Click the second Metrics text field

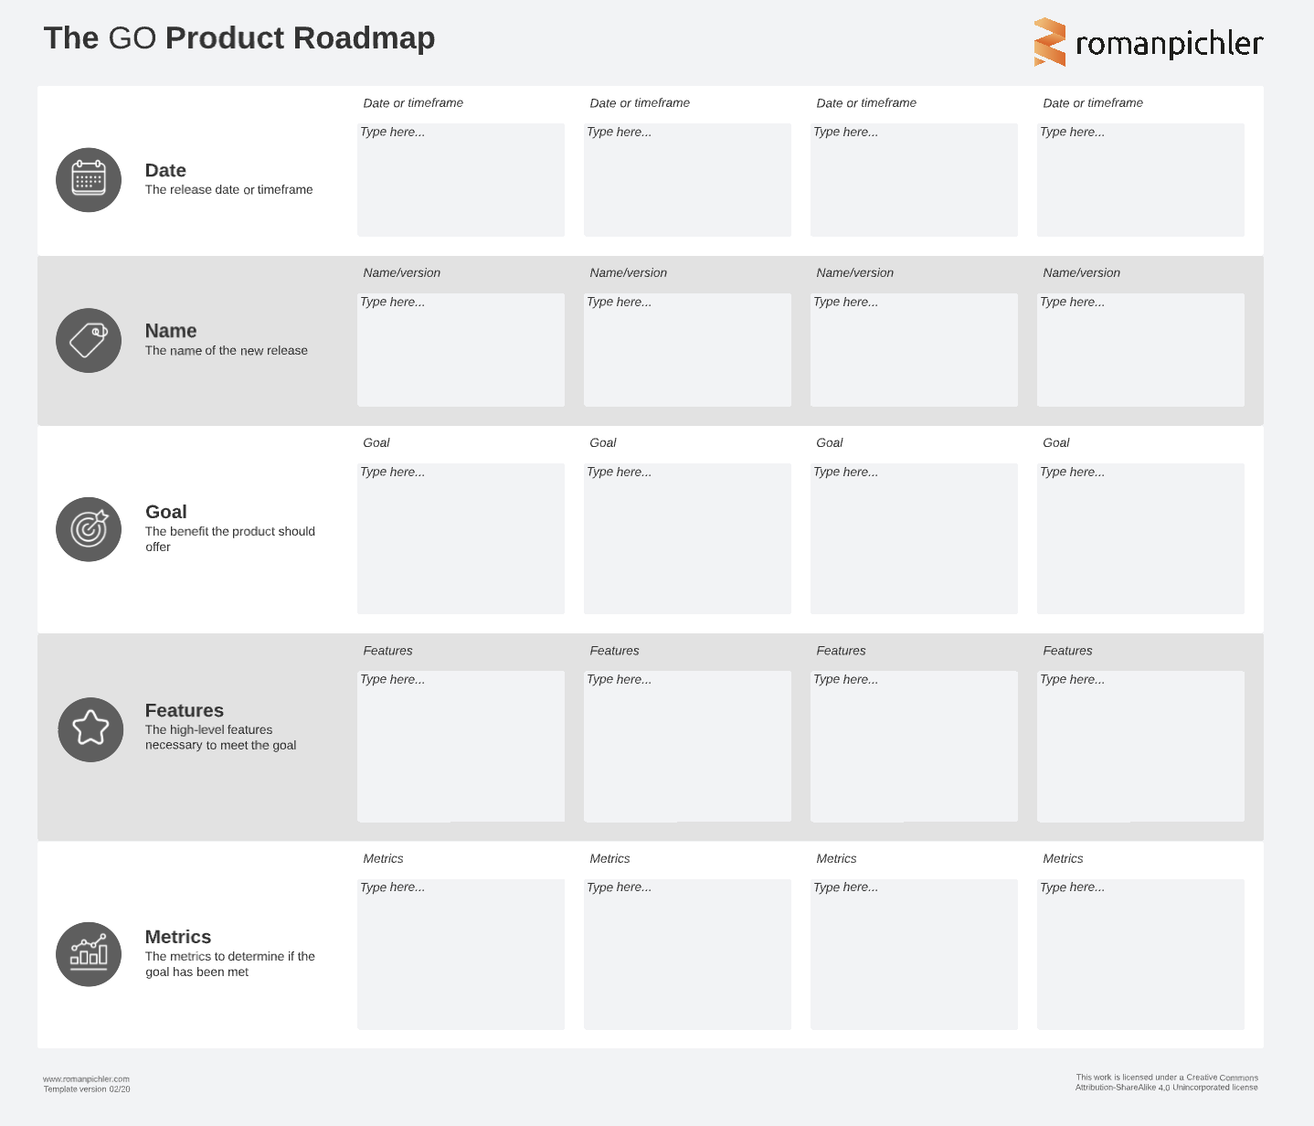click(x=687, y=954)
